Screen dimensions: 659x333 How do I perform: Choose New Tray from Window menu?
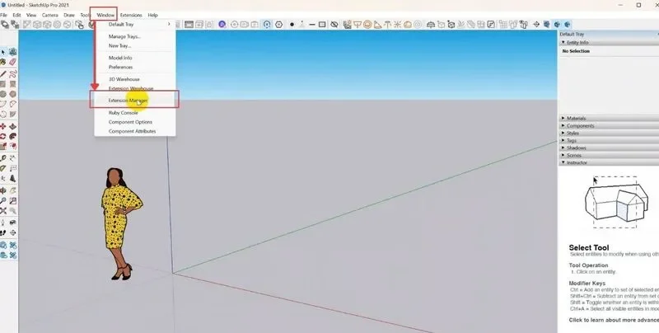[x=135, y=46]
